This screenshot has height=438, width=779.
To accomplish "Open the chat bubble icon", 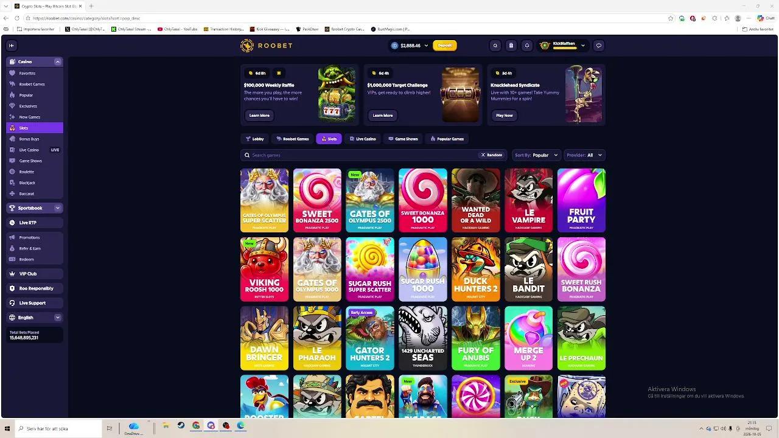I will 599,45.
